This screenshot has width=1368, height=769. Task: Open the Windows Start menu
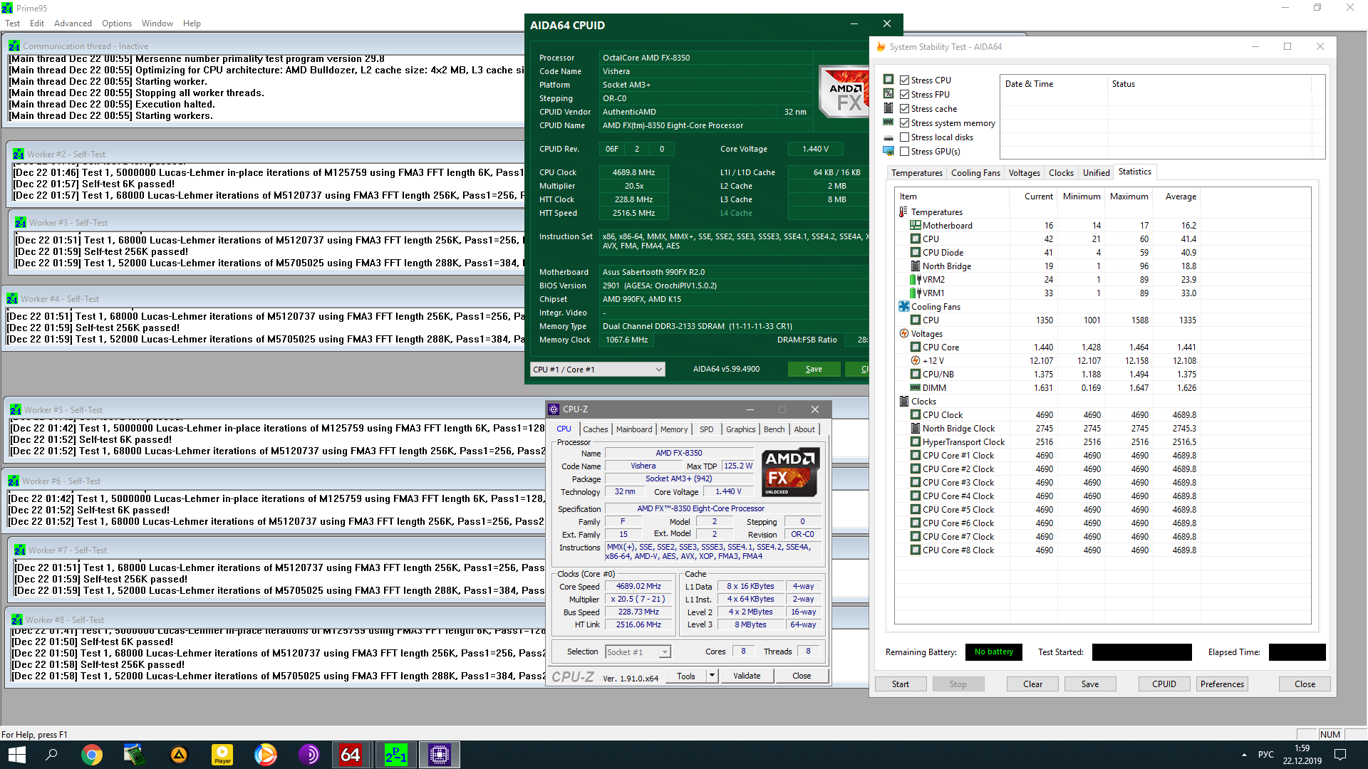(x=17, y=755)
